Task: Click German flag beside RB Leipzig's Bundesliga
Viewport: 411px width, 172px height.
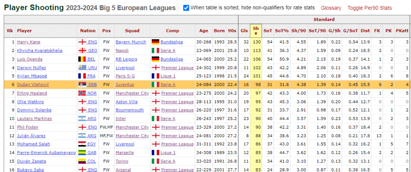Action: [x=156, y=59]
